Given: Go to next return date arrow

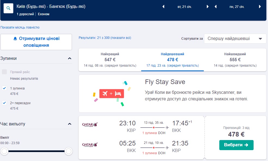Looking at the screenshot, I should [x=260, y=7].
